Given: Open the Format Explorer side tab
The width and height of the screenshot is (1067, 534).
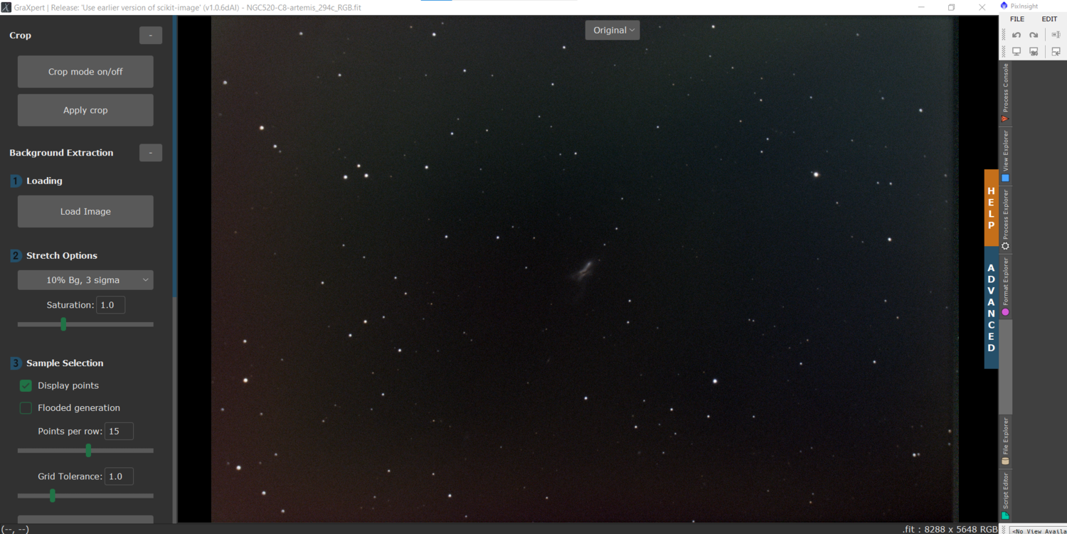Looking at the screenshot, I should [x=1005, y=286].
